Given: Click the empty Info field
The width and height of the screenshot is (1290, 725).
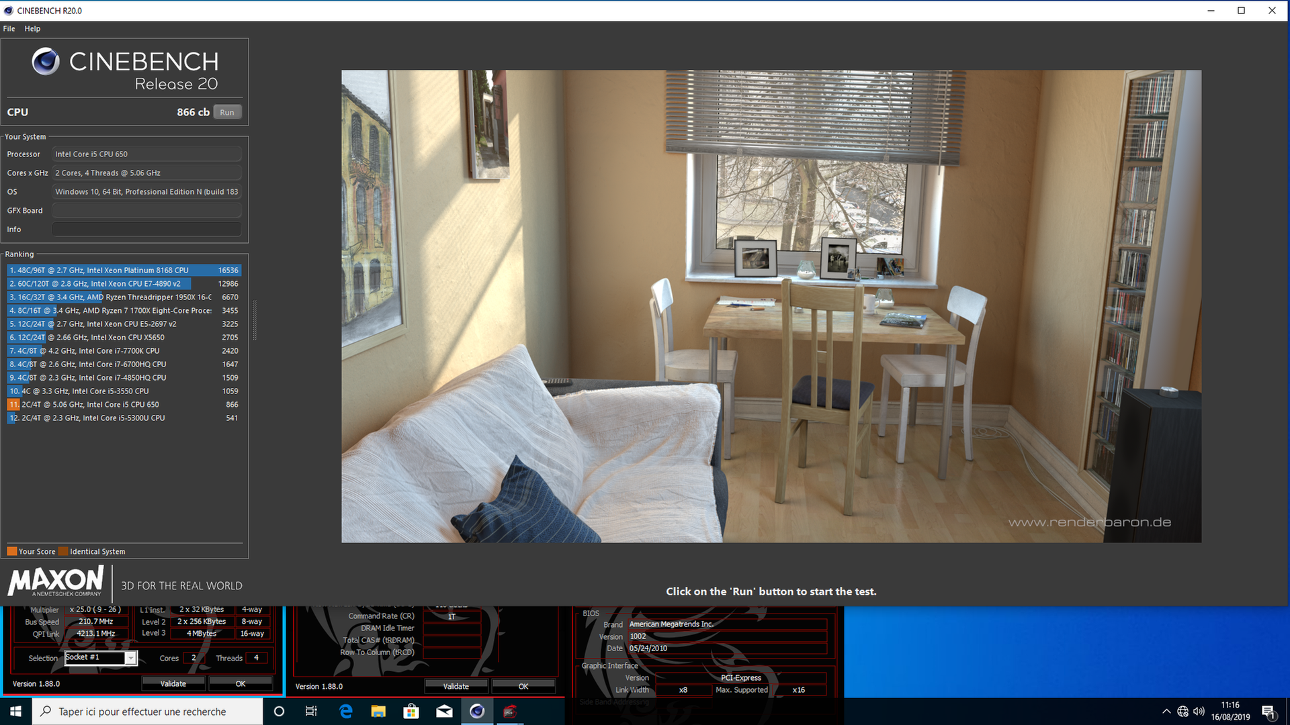Looking at the screenshot, I should coord(146,230).
